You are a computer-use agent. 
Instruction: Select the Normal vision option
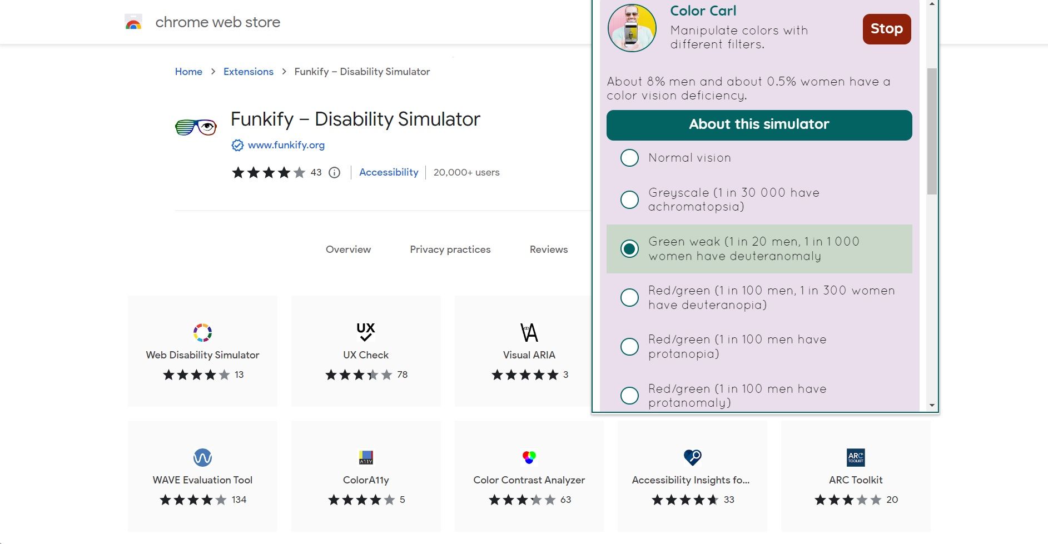[x=629, y=158]
